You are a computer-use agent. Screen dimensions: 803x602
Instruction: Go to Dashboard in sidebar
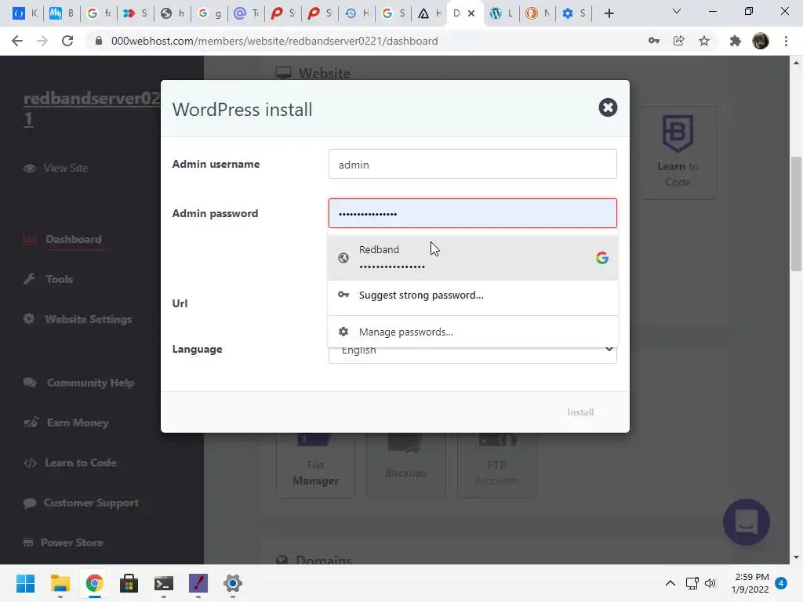(73, 240)
